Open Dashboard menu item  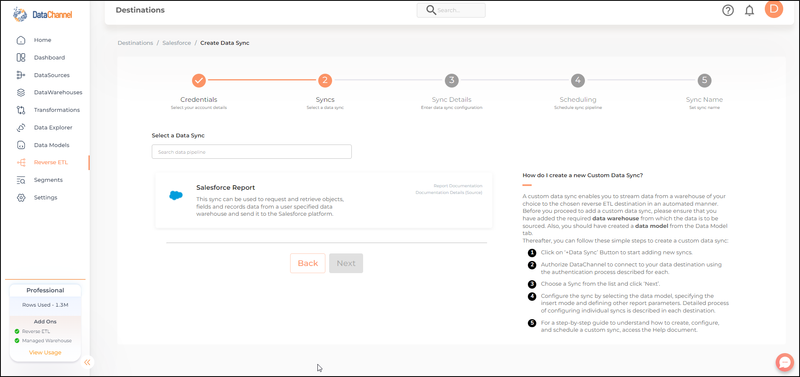pos(49,58)
